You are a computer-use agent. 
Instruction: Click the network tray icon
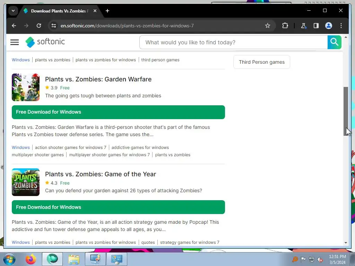point(312,259)
